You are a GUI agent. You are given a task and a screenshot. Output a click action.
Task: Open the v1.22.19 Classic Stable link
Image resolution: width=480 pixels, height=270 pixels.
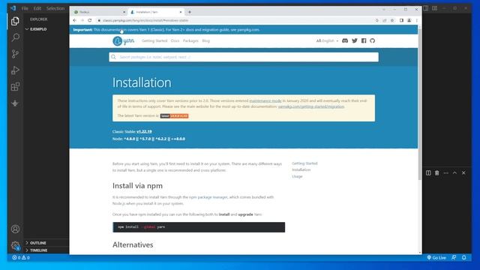tap(144, 132)
